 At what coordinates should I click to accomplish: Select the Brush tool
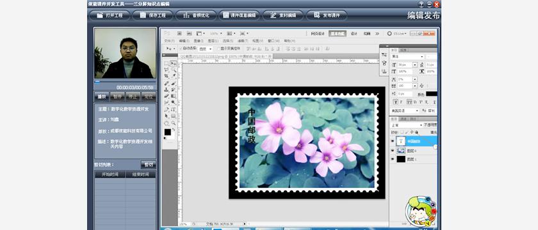tap(174, 83)
